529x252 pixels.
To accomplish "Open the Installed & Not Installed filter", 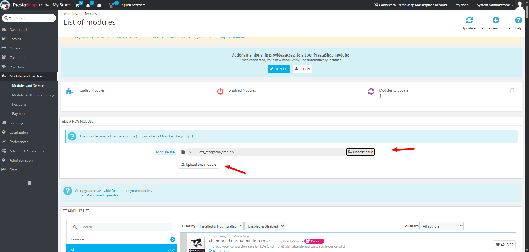I will [x=220, y=226].
